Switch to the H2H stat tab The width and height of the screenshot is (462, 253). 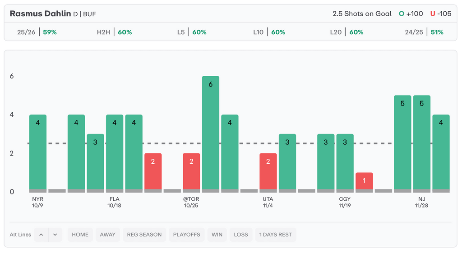[115, 32]
